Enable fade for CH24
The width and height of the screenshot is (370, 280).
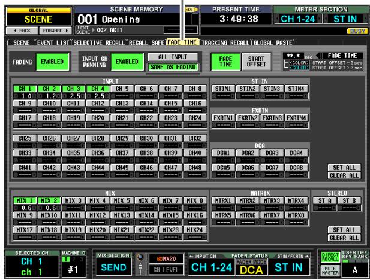195,118
